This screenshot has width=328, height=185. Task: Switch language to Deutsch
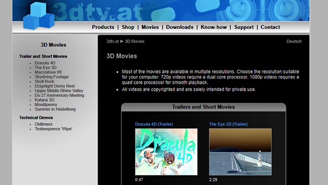294,41
